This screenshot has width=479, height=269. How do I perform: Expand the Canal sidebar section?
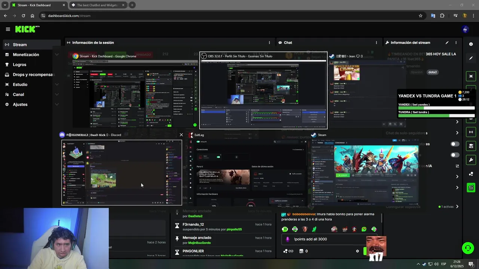(57, 95)
